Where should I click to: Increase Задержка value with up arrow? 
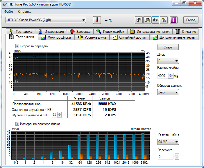[177, 155]
